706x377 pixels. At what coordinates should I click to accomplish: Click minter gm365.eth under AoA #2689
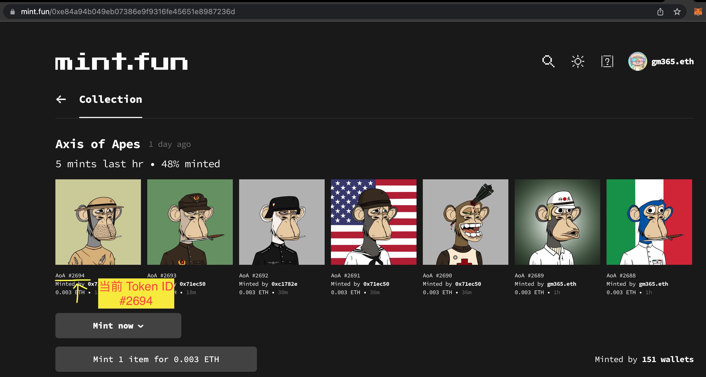point(562,284)
